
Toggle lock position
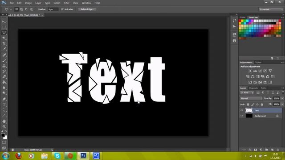click(x=257, y=104)
